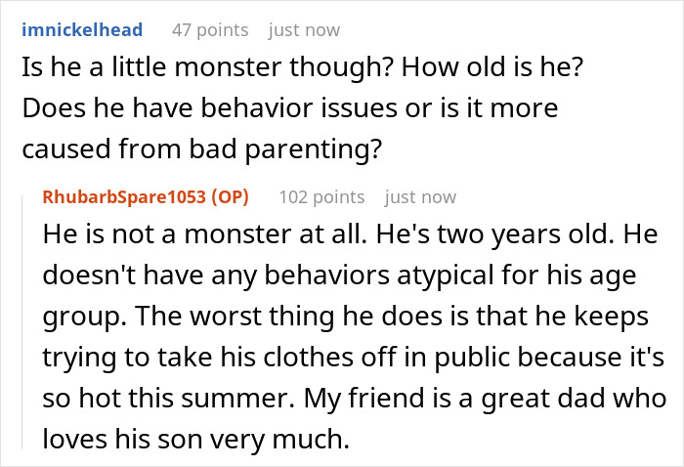Open the timestamp on RhubarbSpare1053's reply

[420, 197]
